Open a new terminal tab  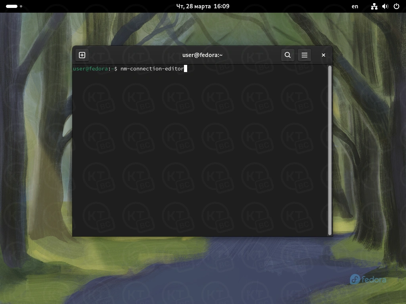coord(82,55)
